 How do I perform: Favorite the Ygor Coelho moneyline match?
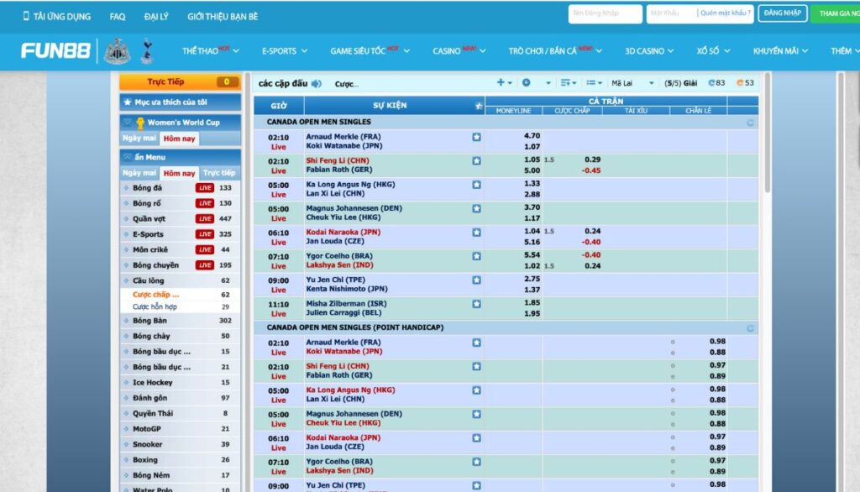[477, 256]
